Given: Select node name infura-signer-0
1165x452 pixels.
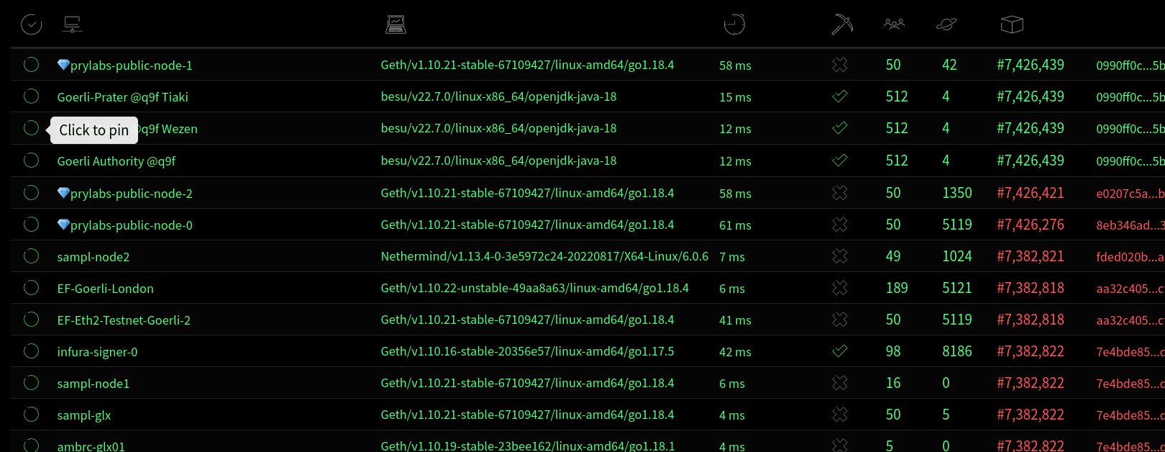Looking at the screenshot, I should coord(98,352).
